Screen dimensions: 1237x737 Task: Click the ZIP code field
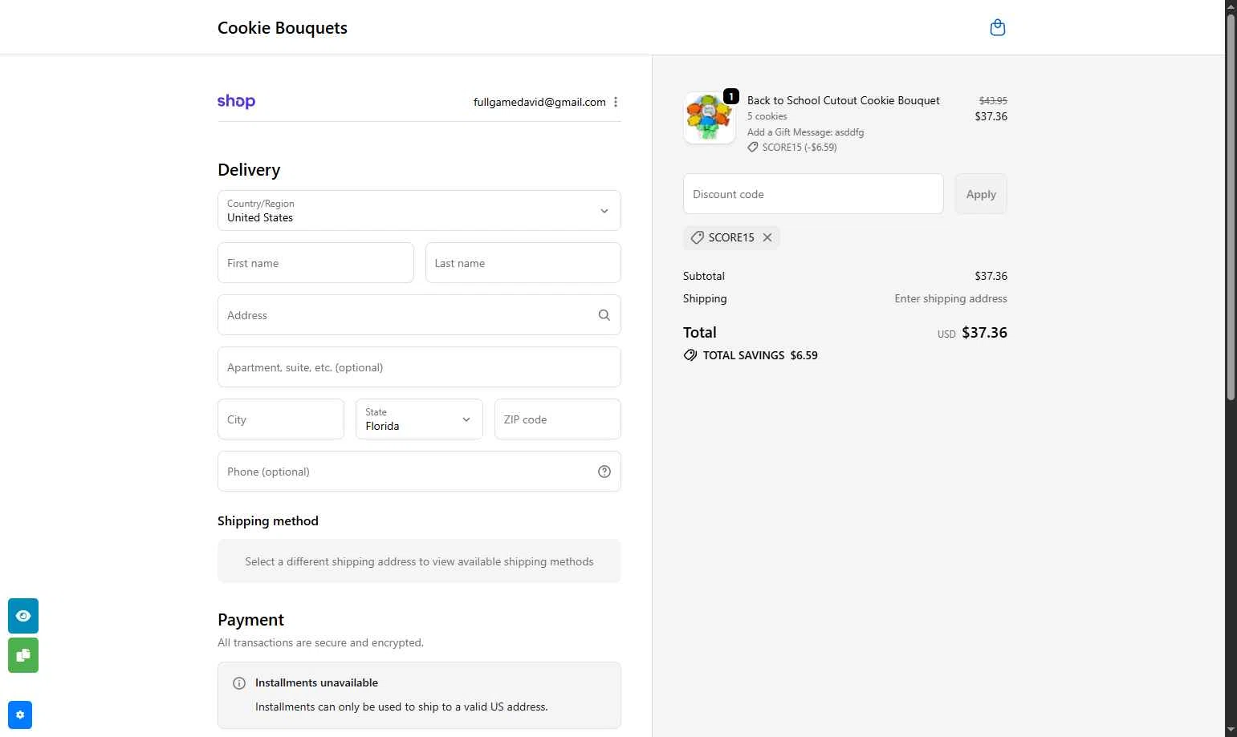pyautogui.click(x=558, y=419)
